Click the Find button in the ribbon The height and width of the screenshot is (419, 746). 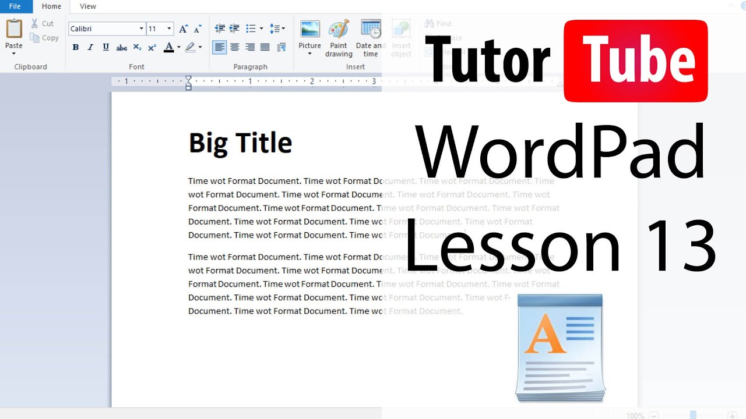pos(438,24)
